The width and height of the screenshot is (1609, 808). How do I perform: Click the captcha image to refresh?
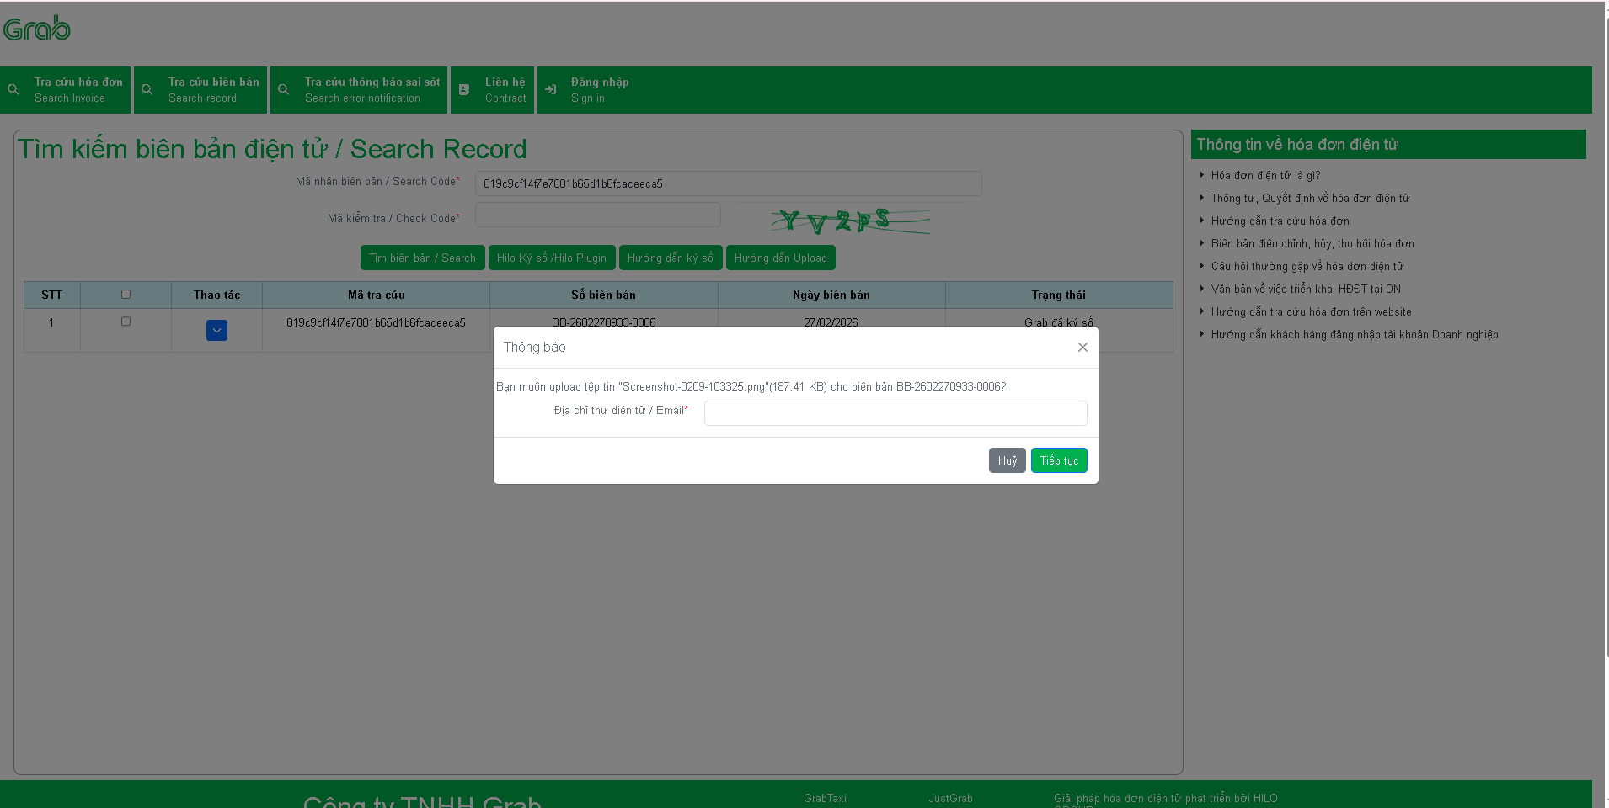point(849,221)
